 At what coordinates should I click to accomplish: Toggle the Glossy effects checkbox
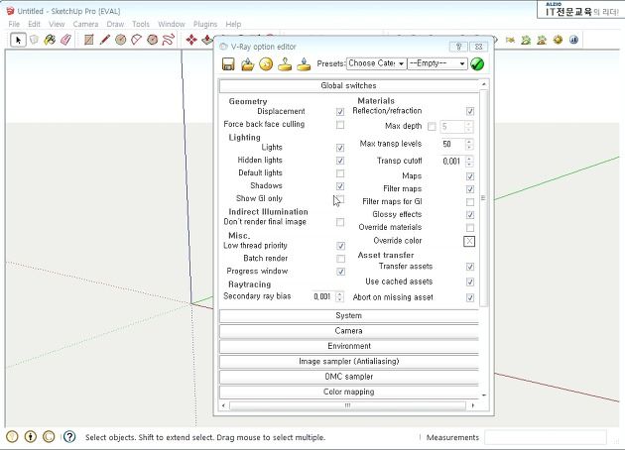pyautogui.click(x=470, y=215)
